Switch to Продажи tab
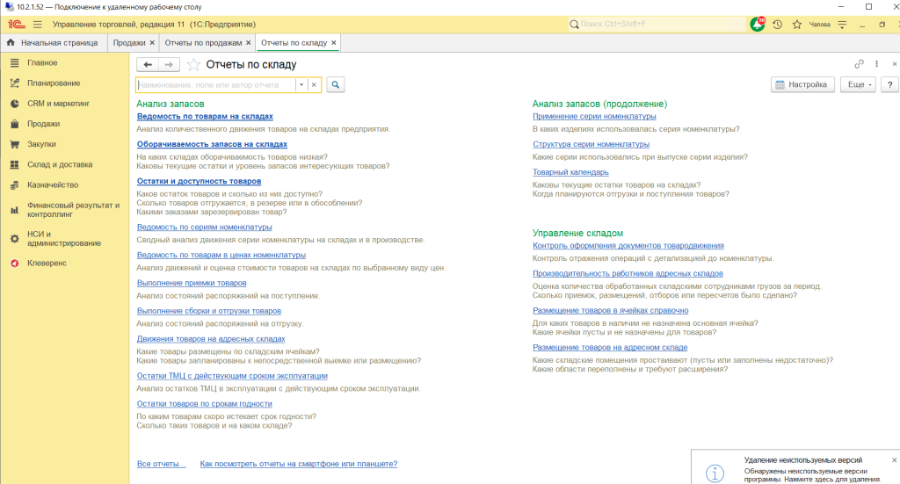This screenshot has width=900, height=484. click(x=129, y=42)
